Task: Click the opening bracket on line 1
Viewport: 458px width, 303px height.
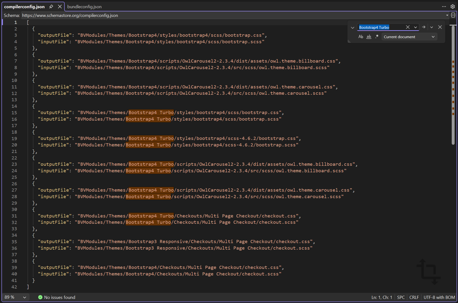Action: [x=28, y=22]
